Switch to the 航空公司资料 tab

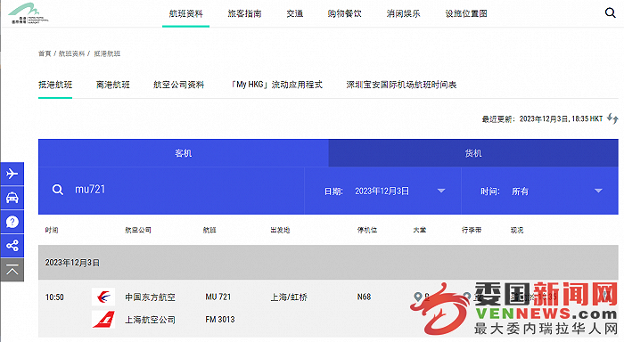(x=178, y=85)
